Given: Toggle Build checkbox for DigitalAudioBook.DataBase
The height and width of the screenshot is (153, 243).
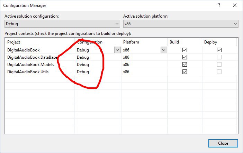Looking at the screenshot, I should (184, 57).
